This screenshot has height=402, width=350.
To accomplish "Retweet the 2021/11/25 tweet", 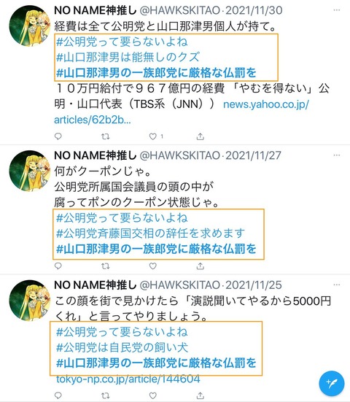I will (105, 395).
